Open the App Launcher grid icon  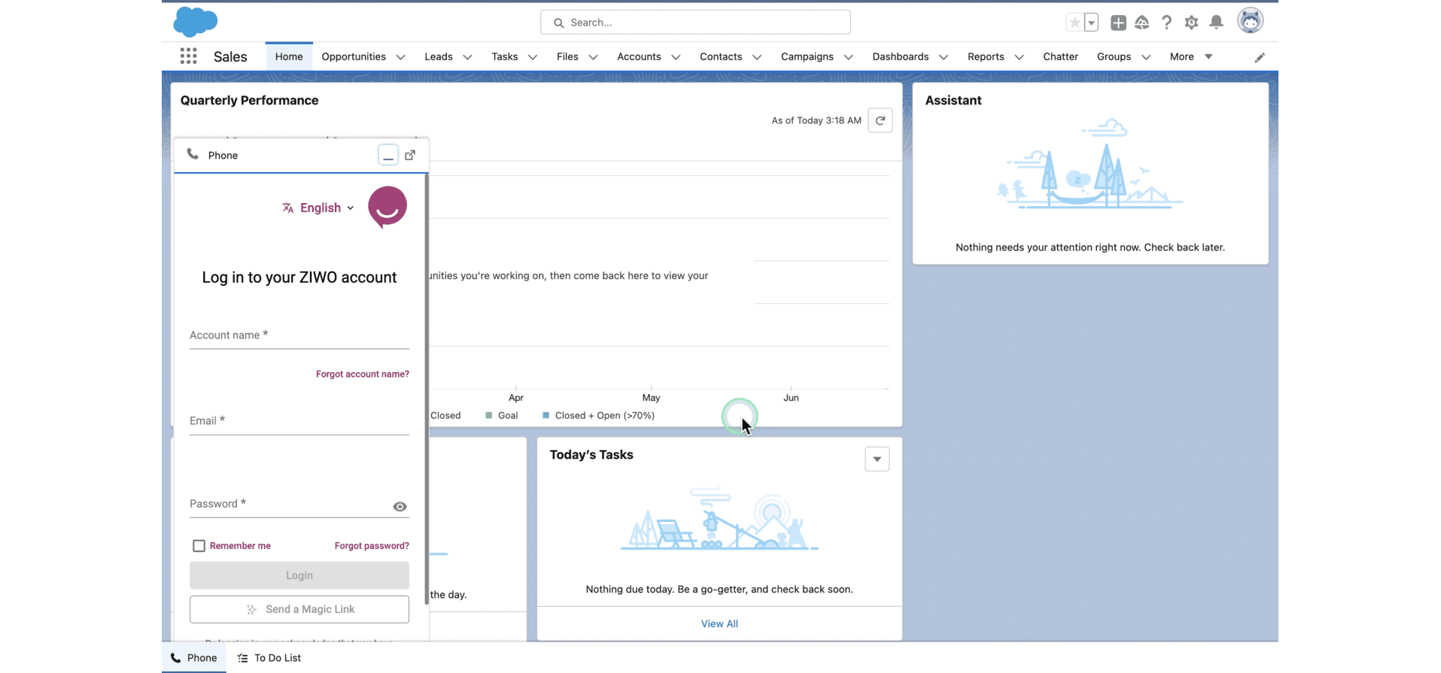tap(189, 56)
